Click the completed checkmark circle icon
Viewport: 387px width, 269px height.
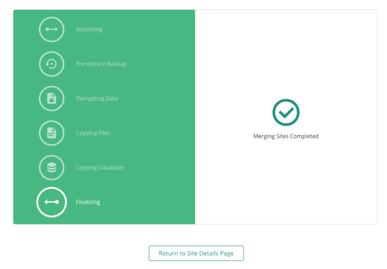coord(286,113)
